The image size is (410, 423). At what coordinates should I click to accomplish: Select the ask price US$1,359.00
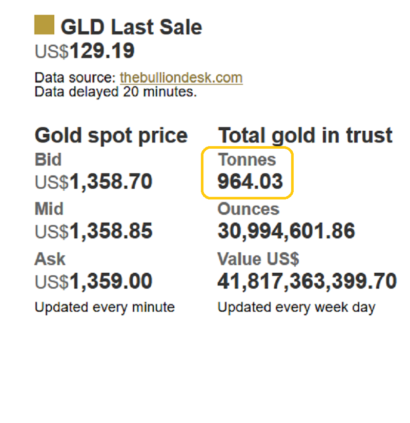[x=93, y=281]
